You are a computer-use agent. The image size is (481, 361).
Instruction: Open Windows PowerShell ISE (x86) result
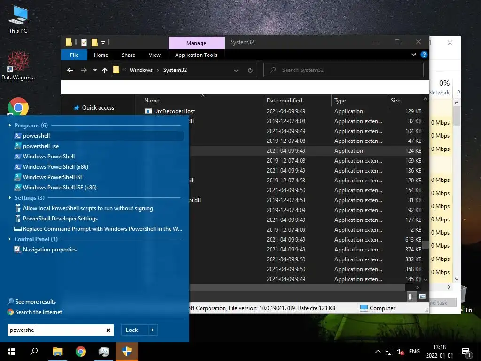click(x=55, y=187)
